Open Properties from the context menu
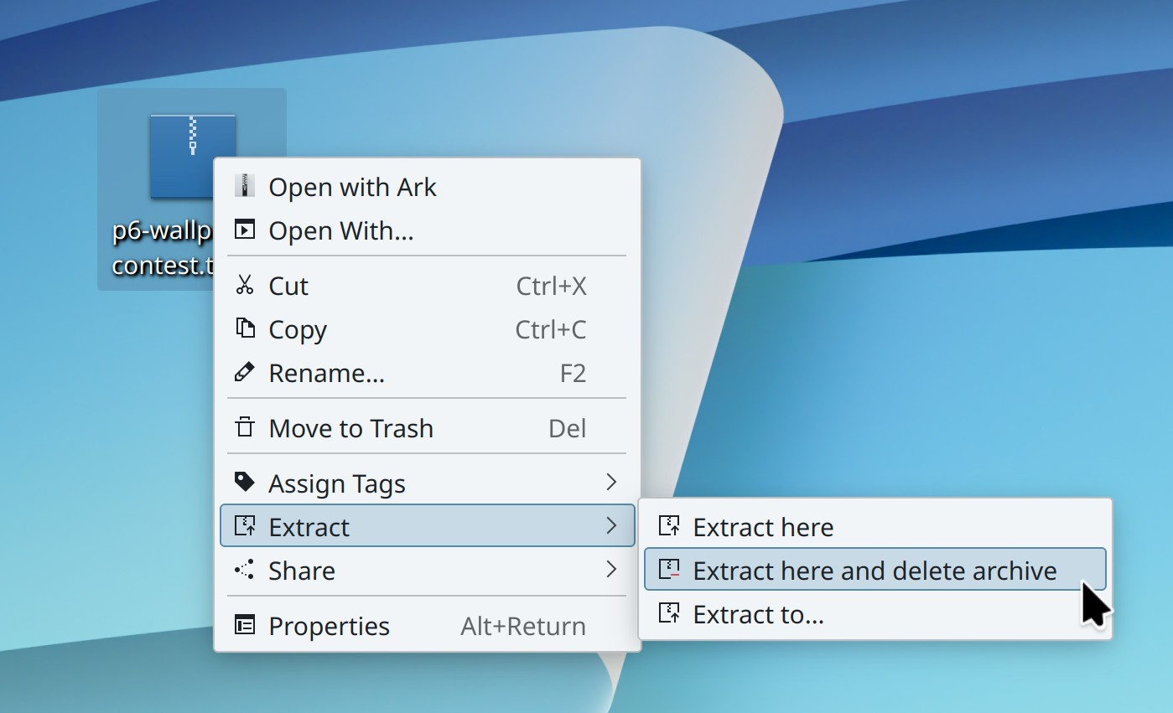This screenshot has height=713, width=1173. point(329,626)
